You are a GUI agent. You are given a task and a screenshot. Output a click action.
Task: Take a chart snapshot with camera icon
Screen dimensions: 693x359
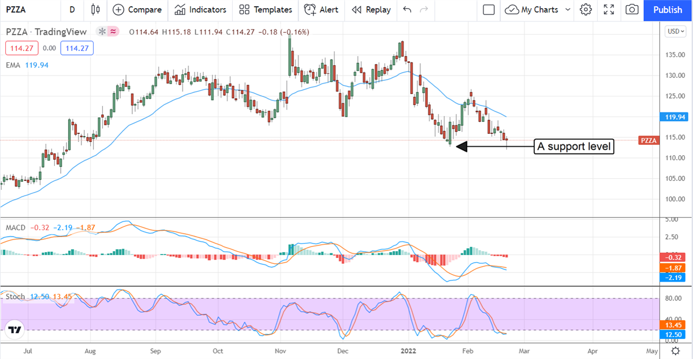coord(632,10)
